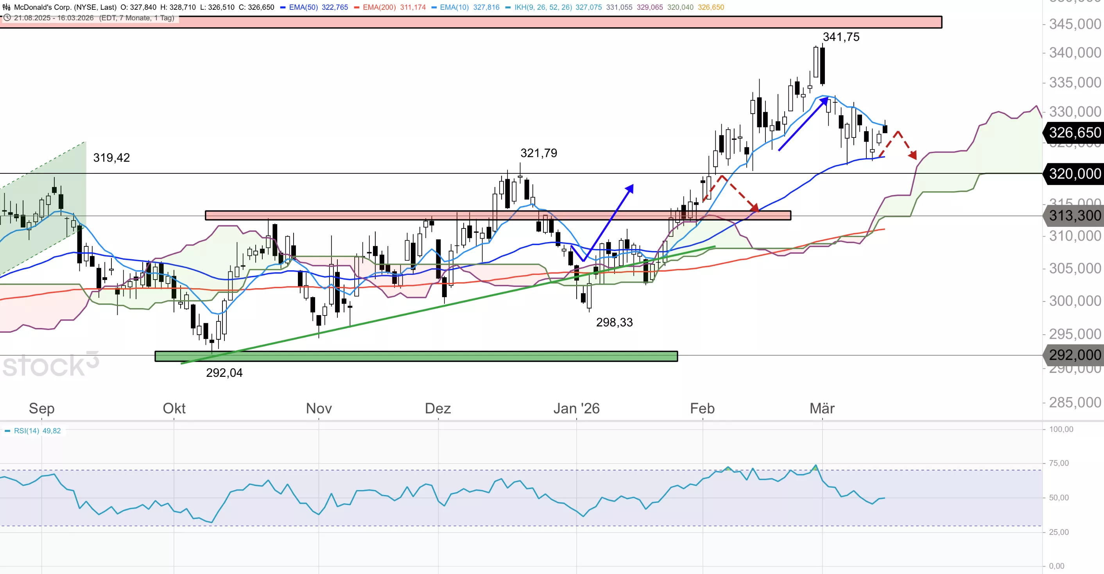Open the EMA(50) indicator label
The height and width of the screenshot is (574, 1104).
[303, 7]
